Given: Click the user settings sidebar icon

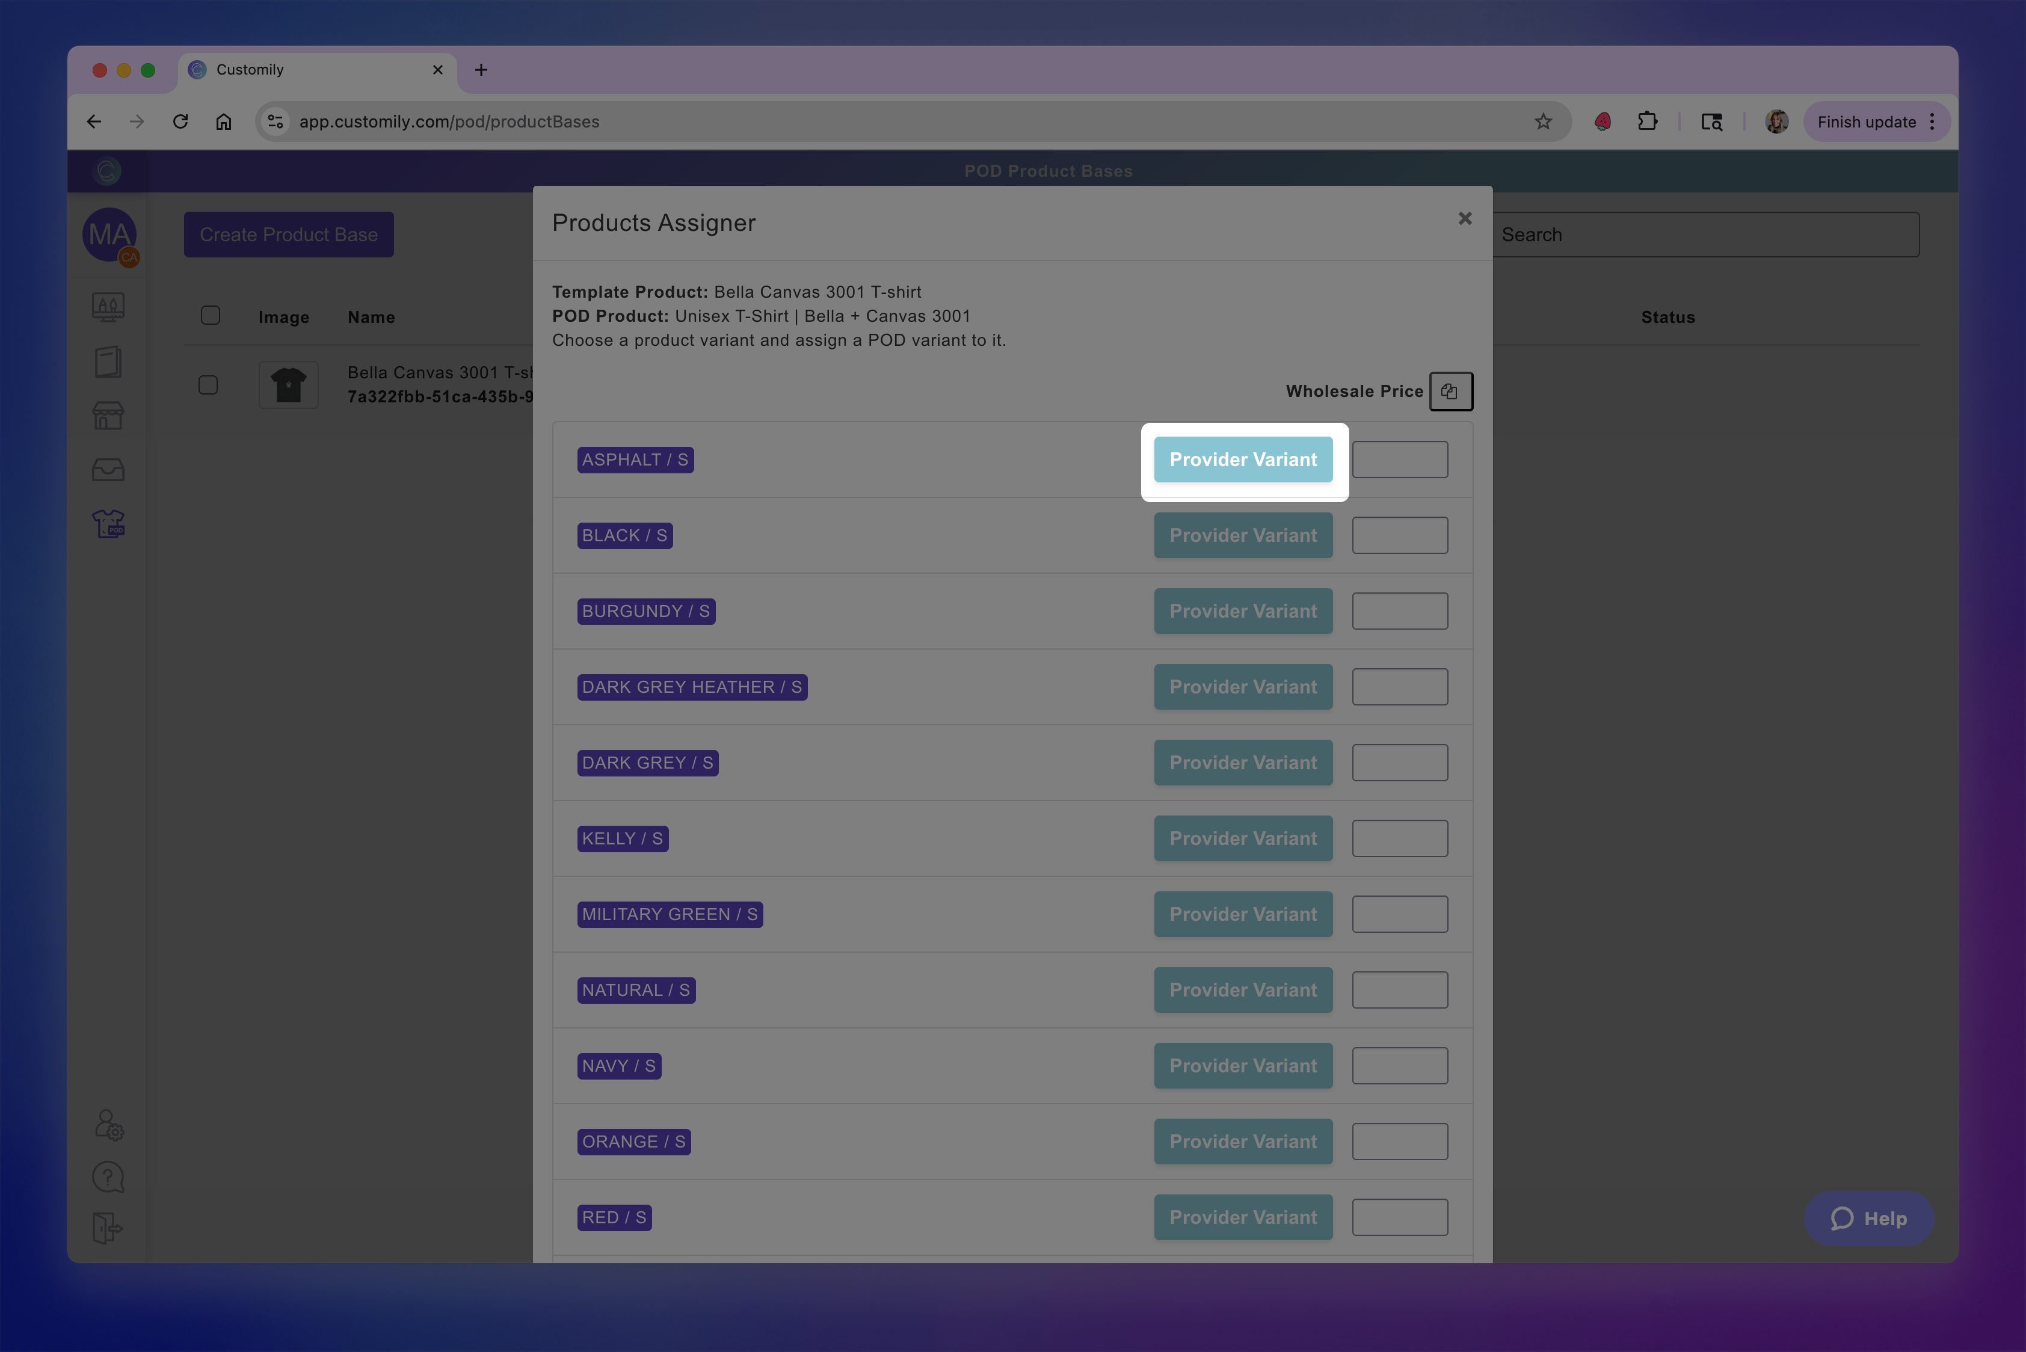Looking at the screenshot, I should 109,1125.
